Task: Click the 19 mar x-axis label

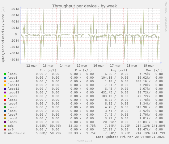Action: [x=149, y=66]
